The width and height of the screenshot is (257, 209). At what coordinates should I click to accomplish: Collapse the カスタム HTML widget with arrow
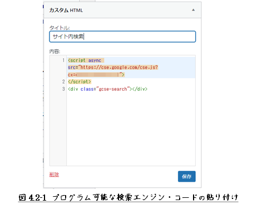(x=193, y=10)
